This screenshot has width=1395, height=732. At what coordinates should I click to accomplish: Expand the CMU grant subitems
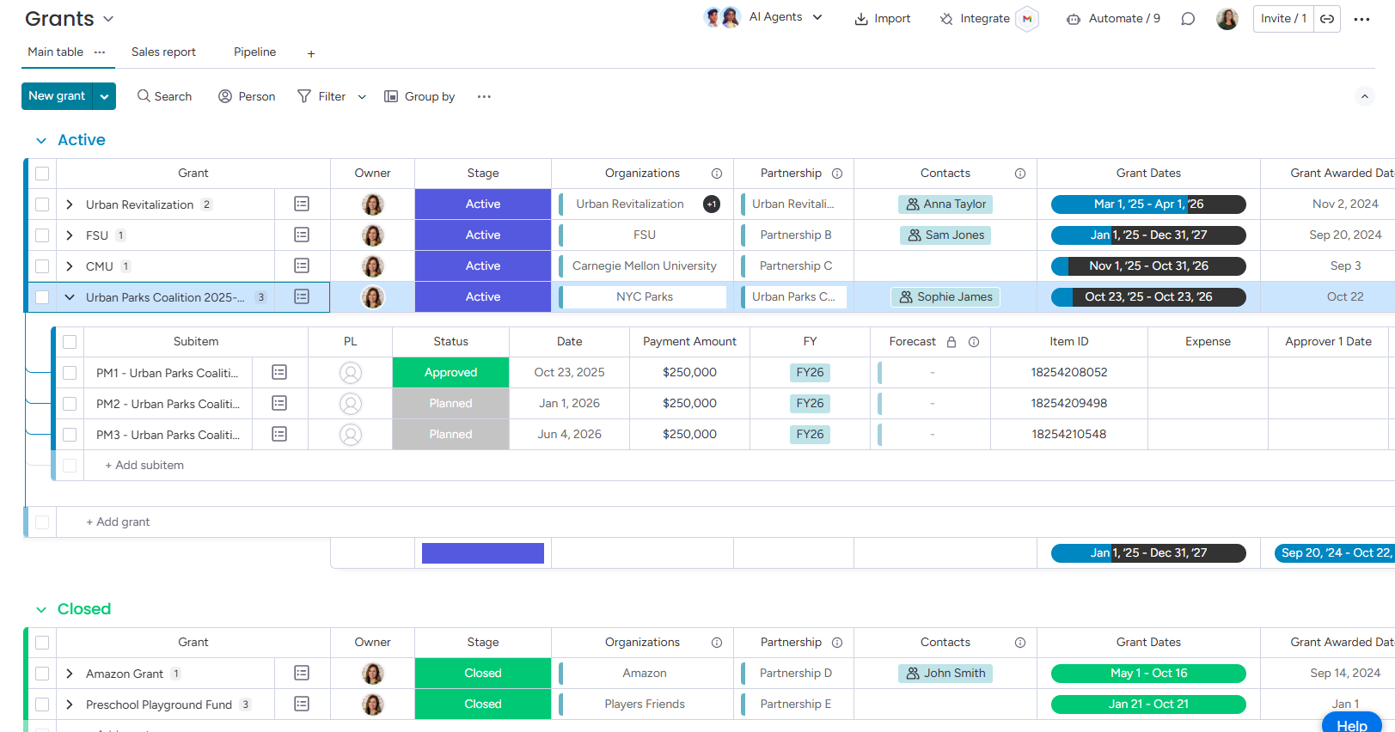(70, 266)
